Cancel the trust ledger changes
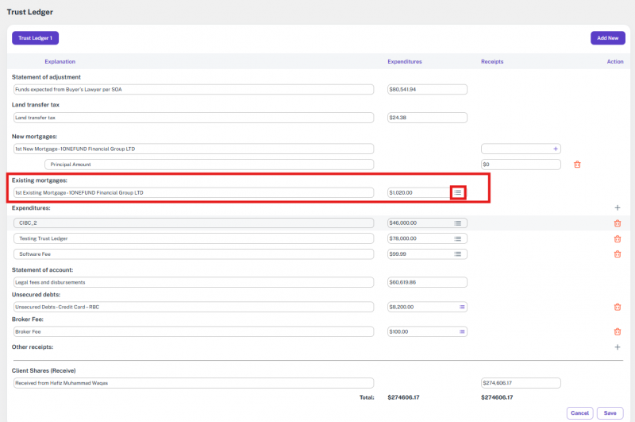635x422 pixels. (x=579, y=412)
